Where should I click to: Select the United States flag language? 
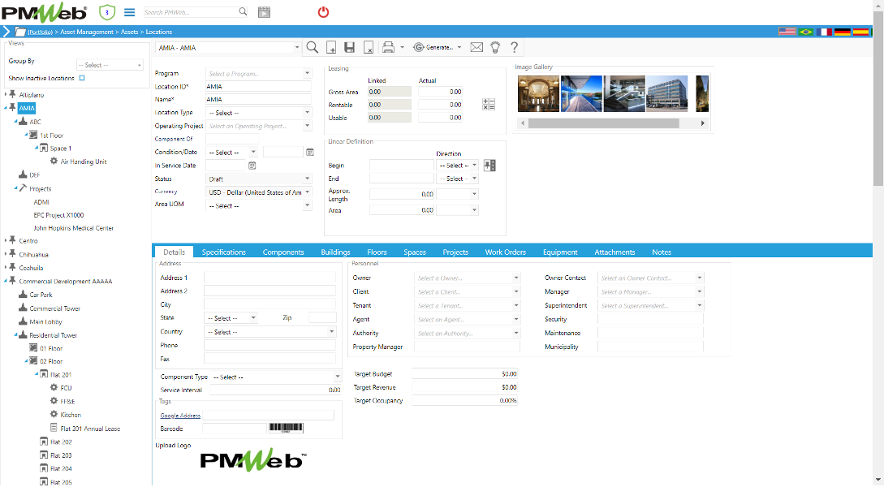coord(787,32)
